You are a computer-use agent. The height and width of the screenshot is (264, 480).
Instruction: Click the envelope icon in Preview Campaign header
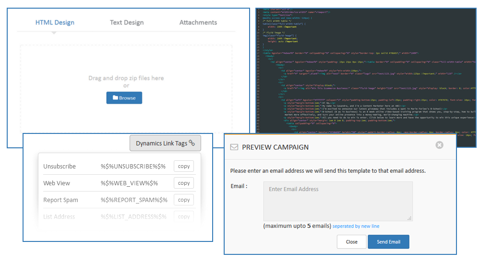click(x=234, y=147)
